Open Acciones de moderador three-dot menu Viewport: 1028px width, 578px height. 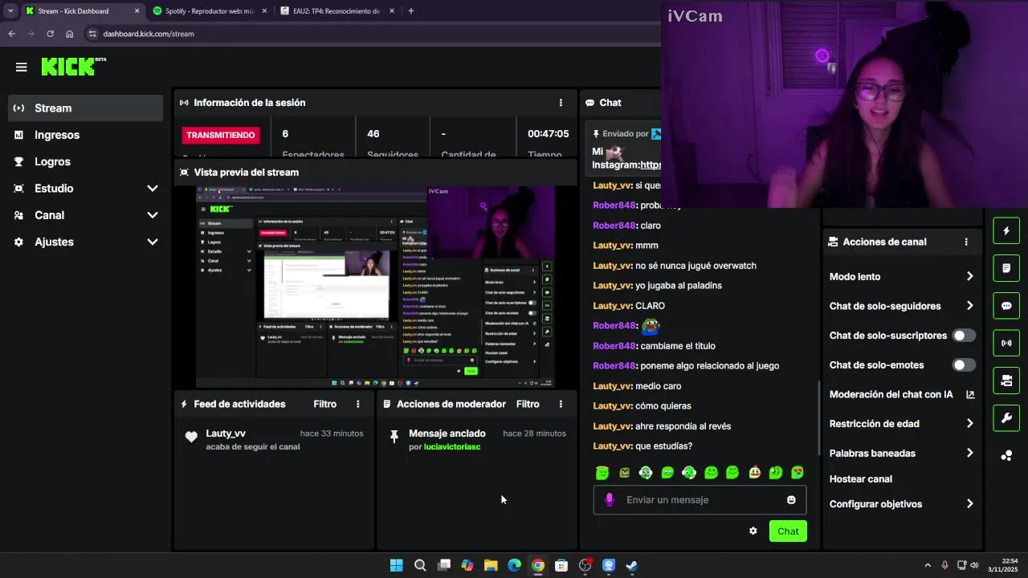pyautogui.click(x=561, y=404)
